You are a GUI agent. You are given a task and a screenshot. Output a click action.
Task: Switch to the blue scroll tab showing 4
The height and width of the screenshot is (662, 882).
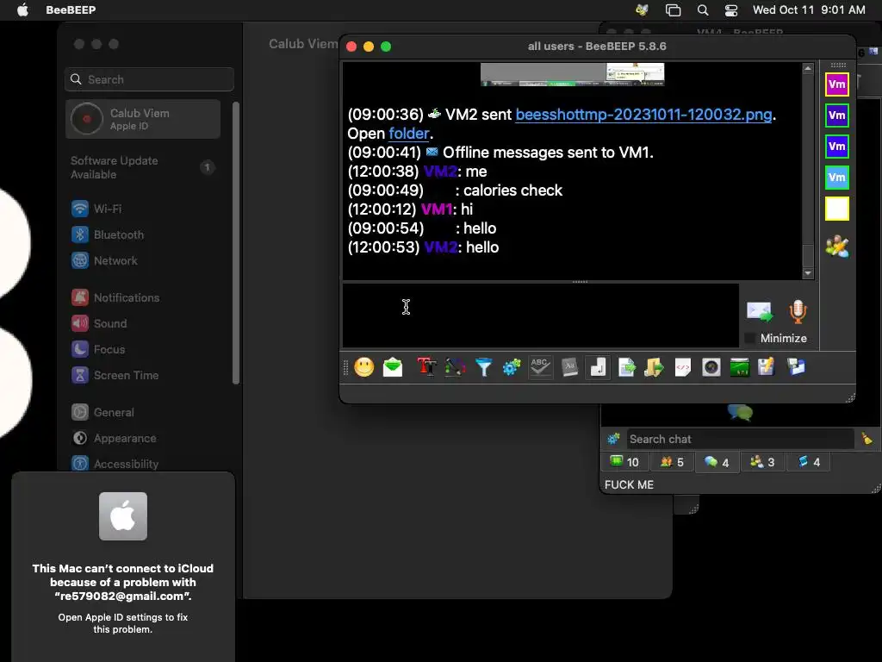(809, 462)
